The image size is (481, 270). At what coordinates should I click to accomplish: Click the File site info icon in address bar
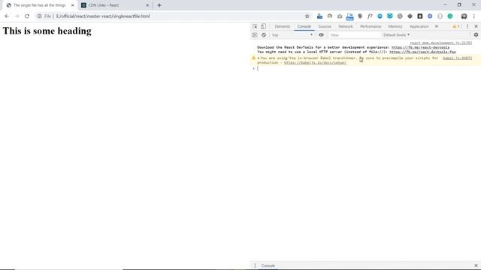[x=39, y=16]
